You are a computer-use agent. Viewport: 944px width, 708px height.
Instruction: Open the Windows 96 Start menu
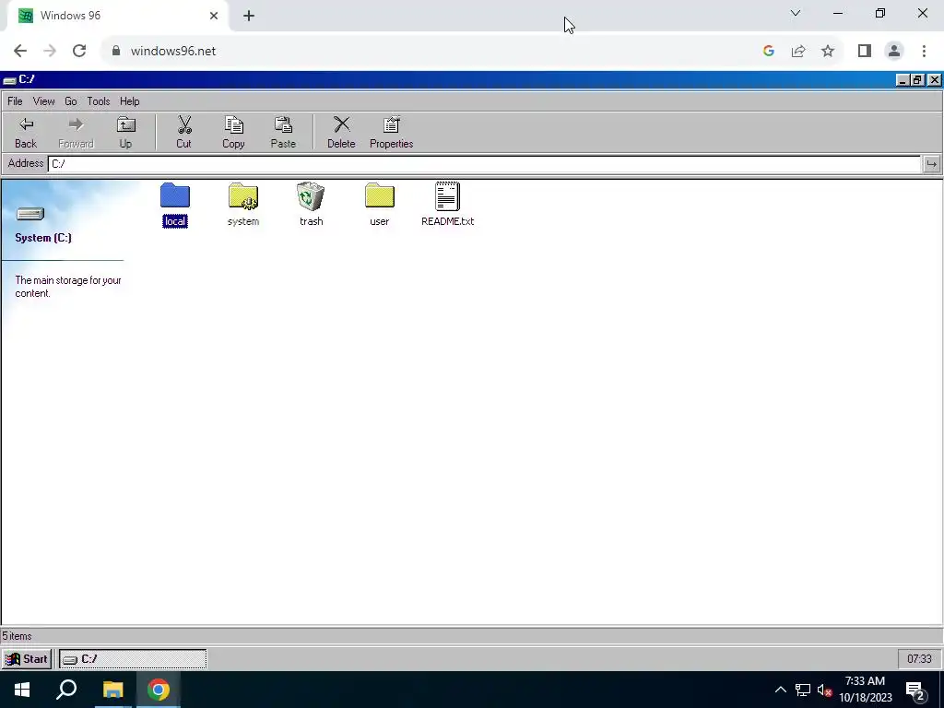click(x=27, y=658)
